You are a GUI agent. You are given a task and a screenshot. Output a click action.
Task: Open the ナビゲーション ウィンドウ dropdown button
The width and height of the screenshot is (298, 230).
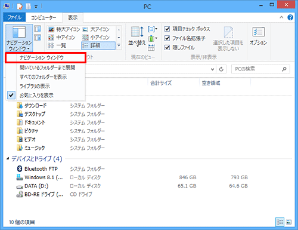click(19, 38)
